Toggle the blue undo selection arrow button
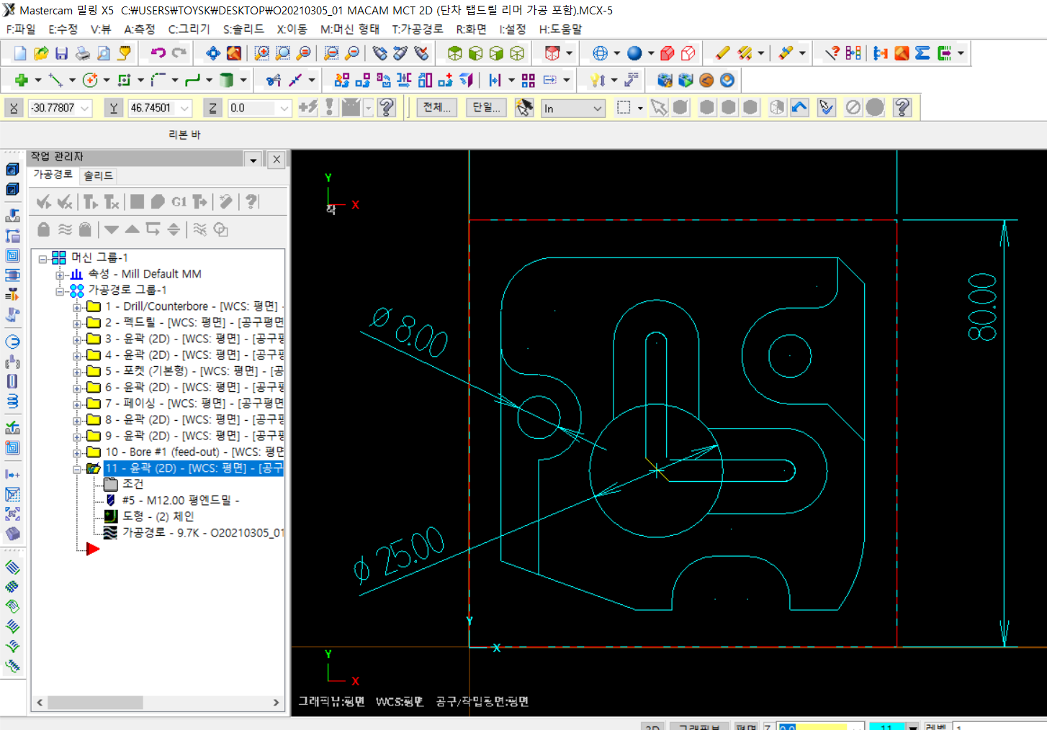 799,108
